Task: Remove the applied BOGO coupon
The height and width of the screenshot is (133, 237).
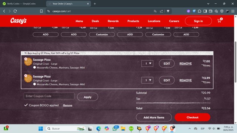Action: pos(67,105)
